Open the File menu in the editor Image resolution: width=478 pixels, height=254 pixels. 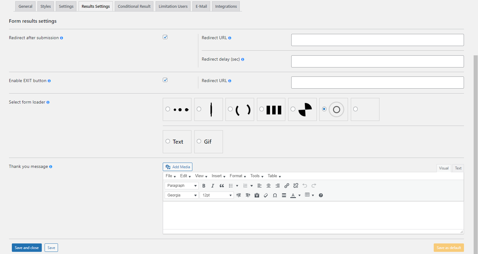pos(171,176)
